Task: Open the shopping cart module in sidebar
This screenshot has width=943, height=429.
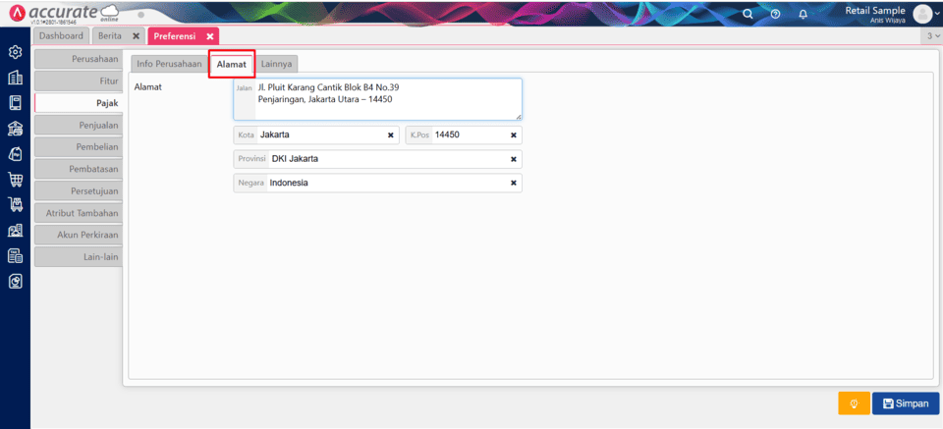Action: (x=15, y=180)
